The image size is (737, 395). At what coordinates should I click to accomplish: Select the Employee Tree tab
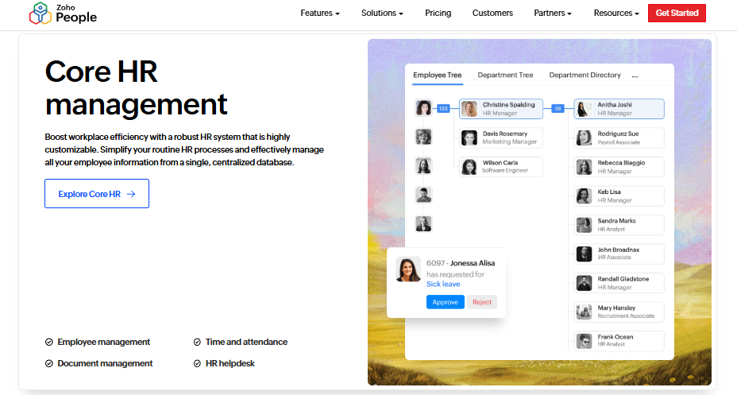coord(438,76)
